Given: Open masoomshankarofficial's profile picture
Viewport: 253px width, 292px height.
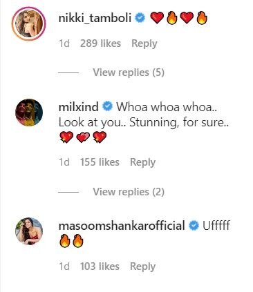Looking at the screenshot, I should (x=29, y=231).
